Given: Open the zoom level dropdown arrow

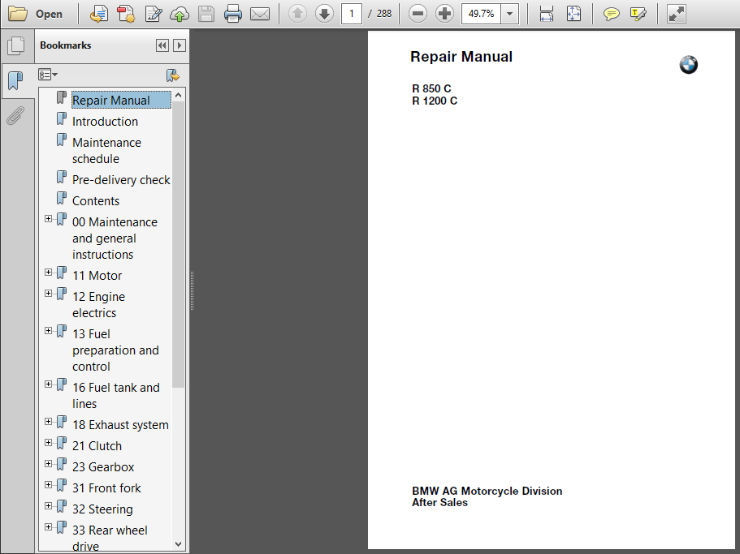Looking at the screenshot, I should pyautogui.click(x=509, y=14).
